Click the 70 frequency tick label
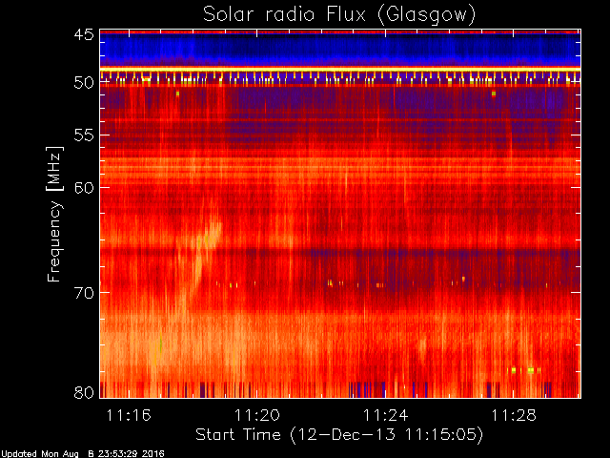The width and height of the screenshot is (610, 458). coord(84,292)
